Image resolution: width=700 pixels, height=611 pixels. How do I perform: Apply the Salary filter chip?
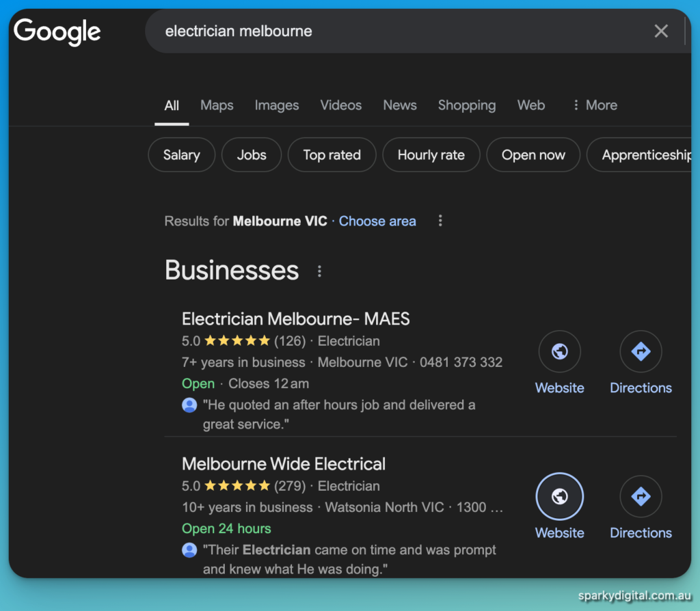point(181,155)
